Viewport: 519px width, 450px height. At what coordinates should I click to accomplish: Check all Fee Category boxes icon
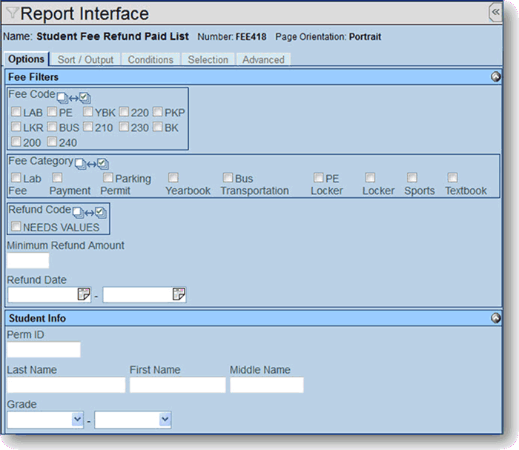coord(102,164)
